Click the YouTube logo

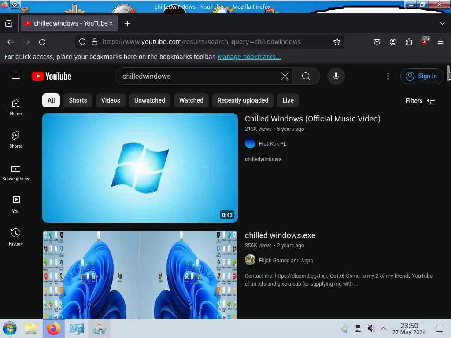click(52, 76)
